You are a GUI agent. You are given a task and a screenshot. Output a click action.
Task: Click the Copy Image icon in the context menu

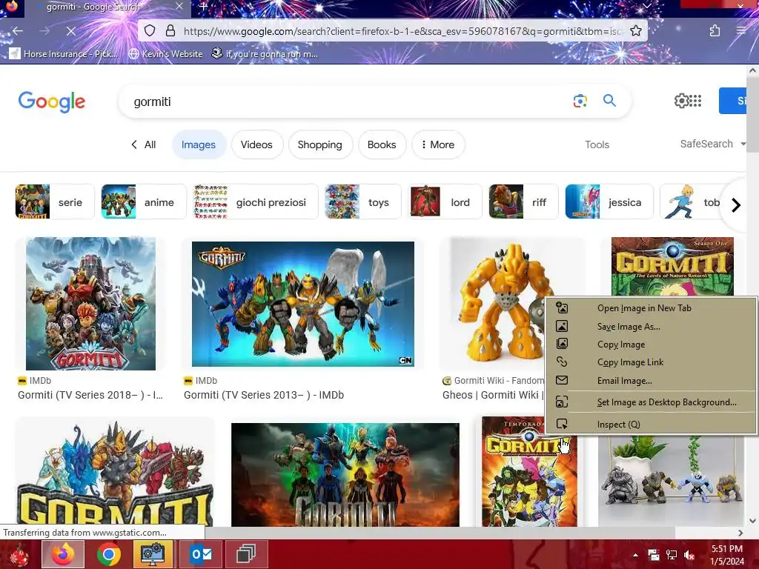[562, 344]
